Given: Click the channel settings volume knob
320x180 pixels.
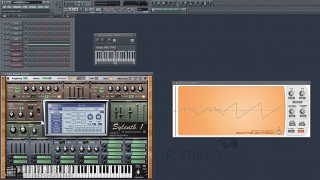Looking at the screenshot, I should pos(103,40).
